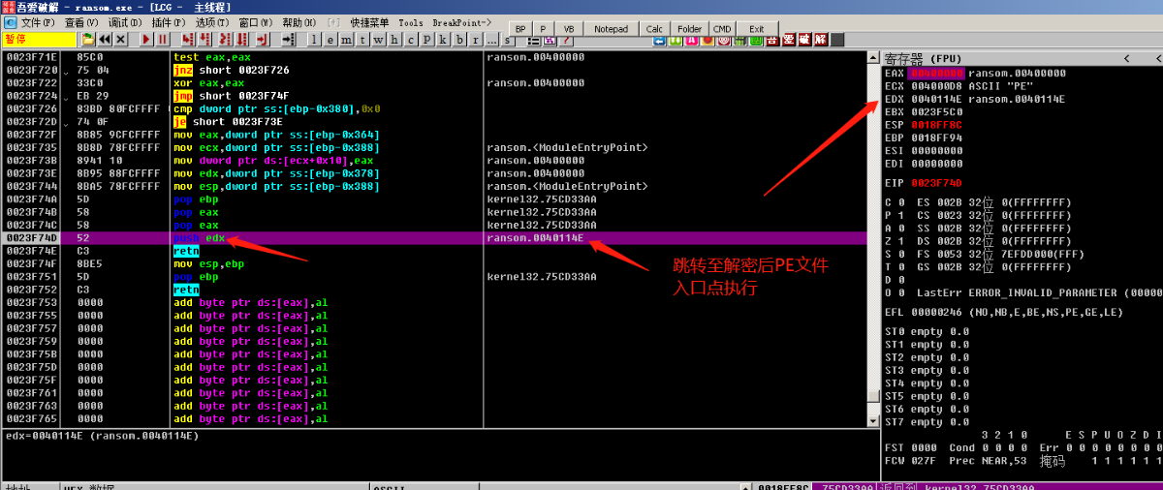1163x490 pixels.
Task: Select the EAX register value
Action: coord(936,73)
